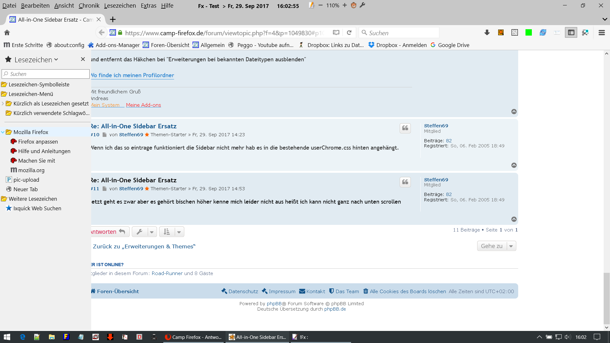Click the Antworten reply button
Image resolution: width=610 pixels, height=343 pixels.
(108, 232)
